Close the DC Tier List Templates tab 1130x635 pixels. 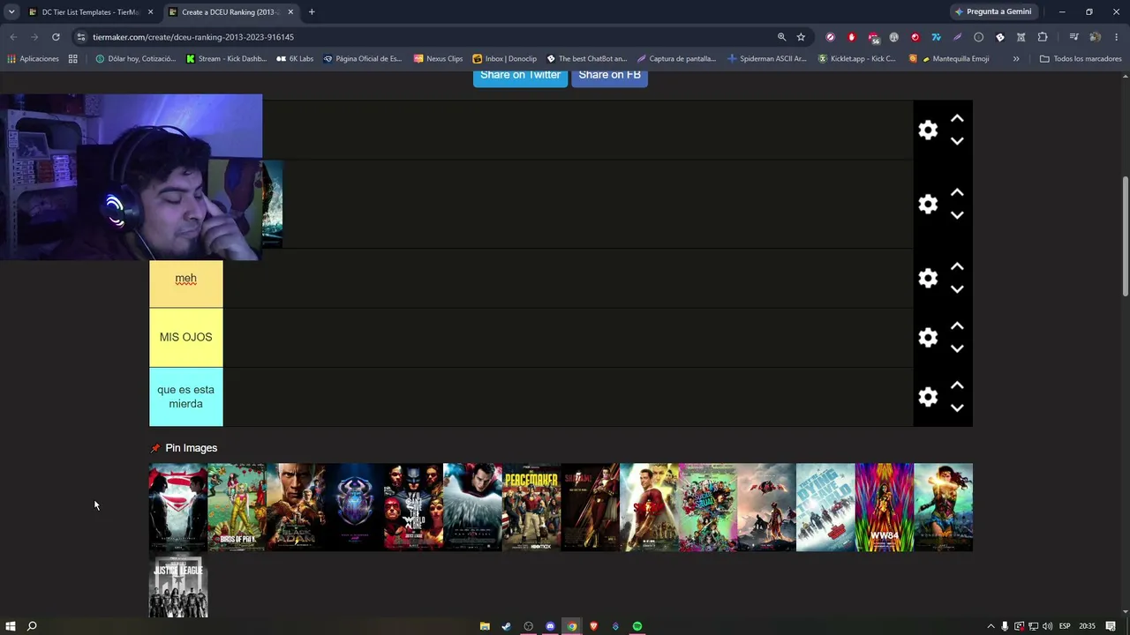pos(151,12)
